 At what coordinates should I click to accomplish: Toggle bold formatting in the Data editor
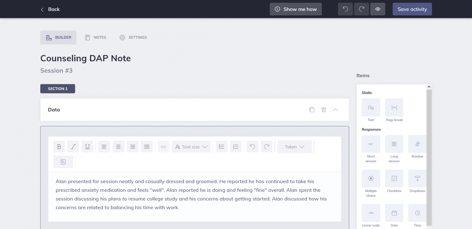point(59,147)
